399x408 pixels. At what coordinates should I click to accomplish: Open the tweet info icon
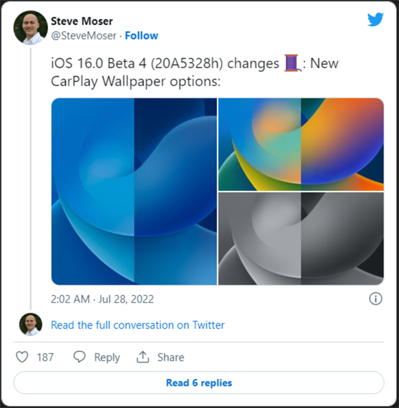pos(375,299)
